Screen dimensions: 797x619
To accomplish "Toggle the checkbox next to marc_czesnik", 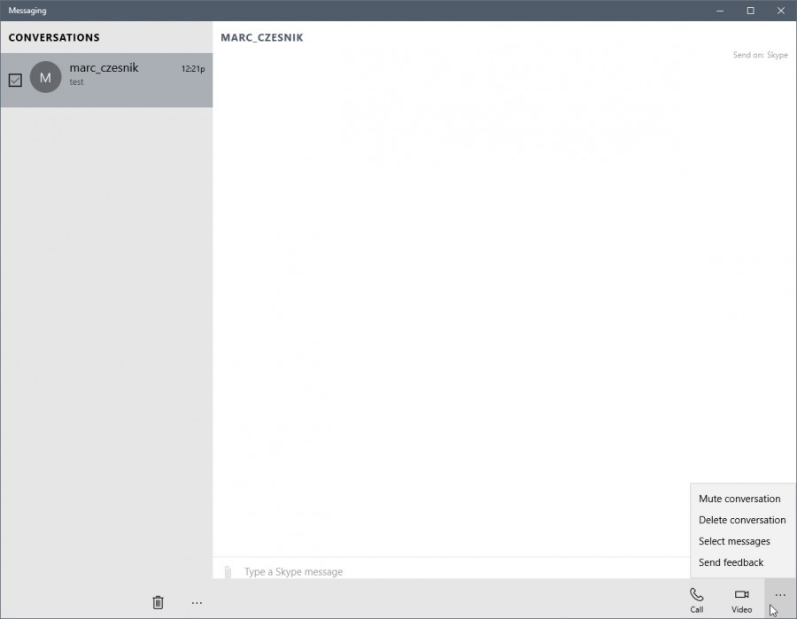I will click(15, 80).
